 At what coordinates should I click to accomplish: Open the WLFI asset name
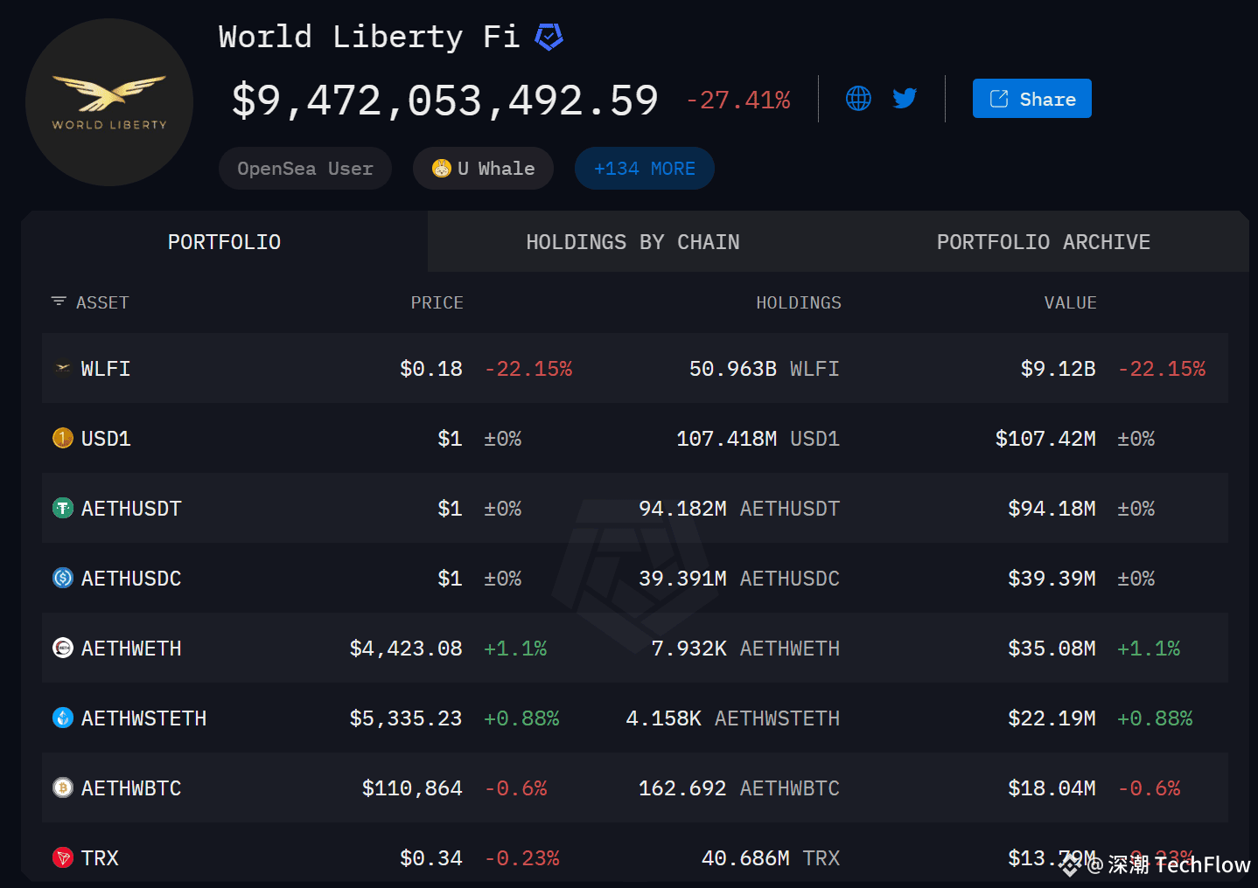(x=106, y=369)
